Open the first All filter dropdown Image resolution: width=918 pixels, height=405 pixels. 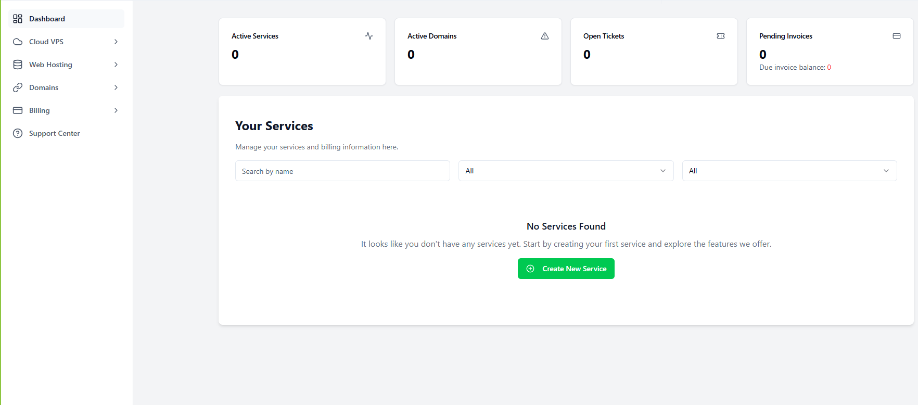tap(566, 171)
